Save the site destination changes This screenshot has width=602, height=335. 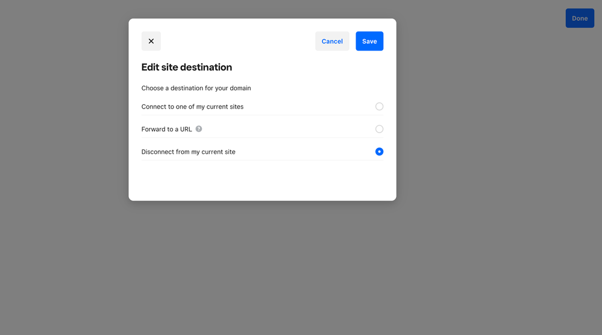[x=369, y=41]
